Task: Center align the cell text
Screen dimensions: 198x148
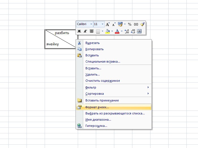Action: 92,31
